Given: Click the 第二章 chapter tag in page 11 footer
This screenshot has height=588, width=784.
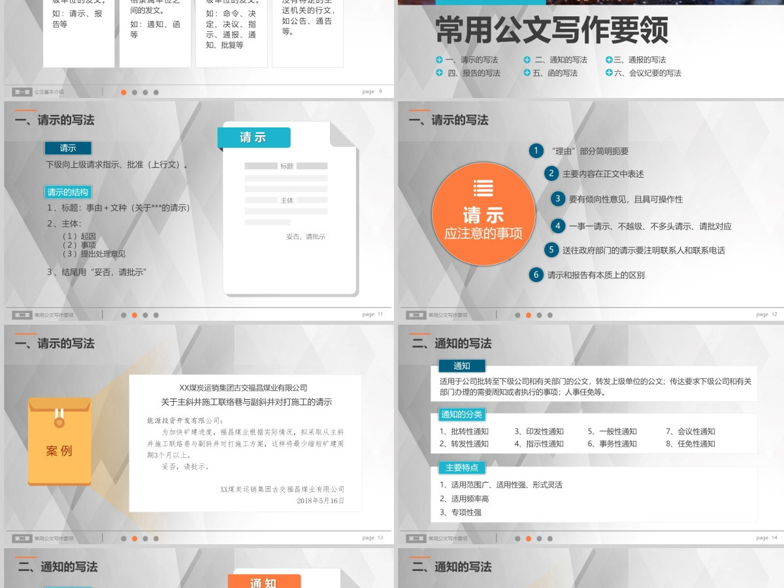Looking at the screenshot, I should point(22,315).
